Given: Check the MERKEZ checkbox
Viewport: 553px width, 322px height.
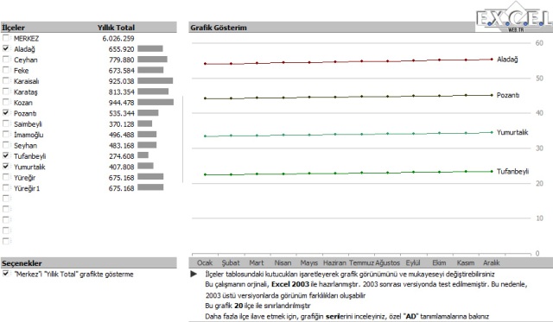Looking at the screenshot, I should [6, 38].
